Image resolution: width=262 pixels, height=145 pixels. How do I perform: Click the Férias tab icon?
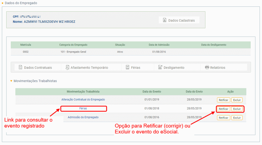(128, 68)
